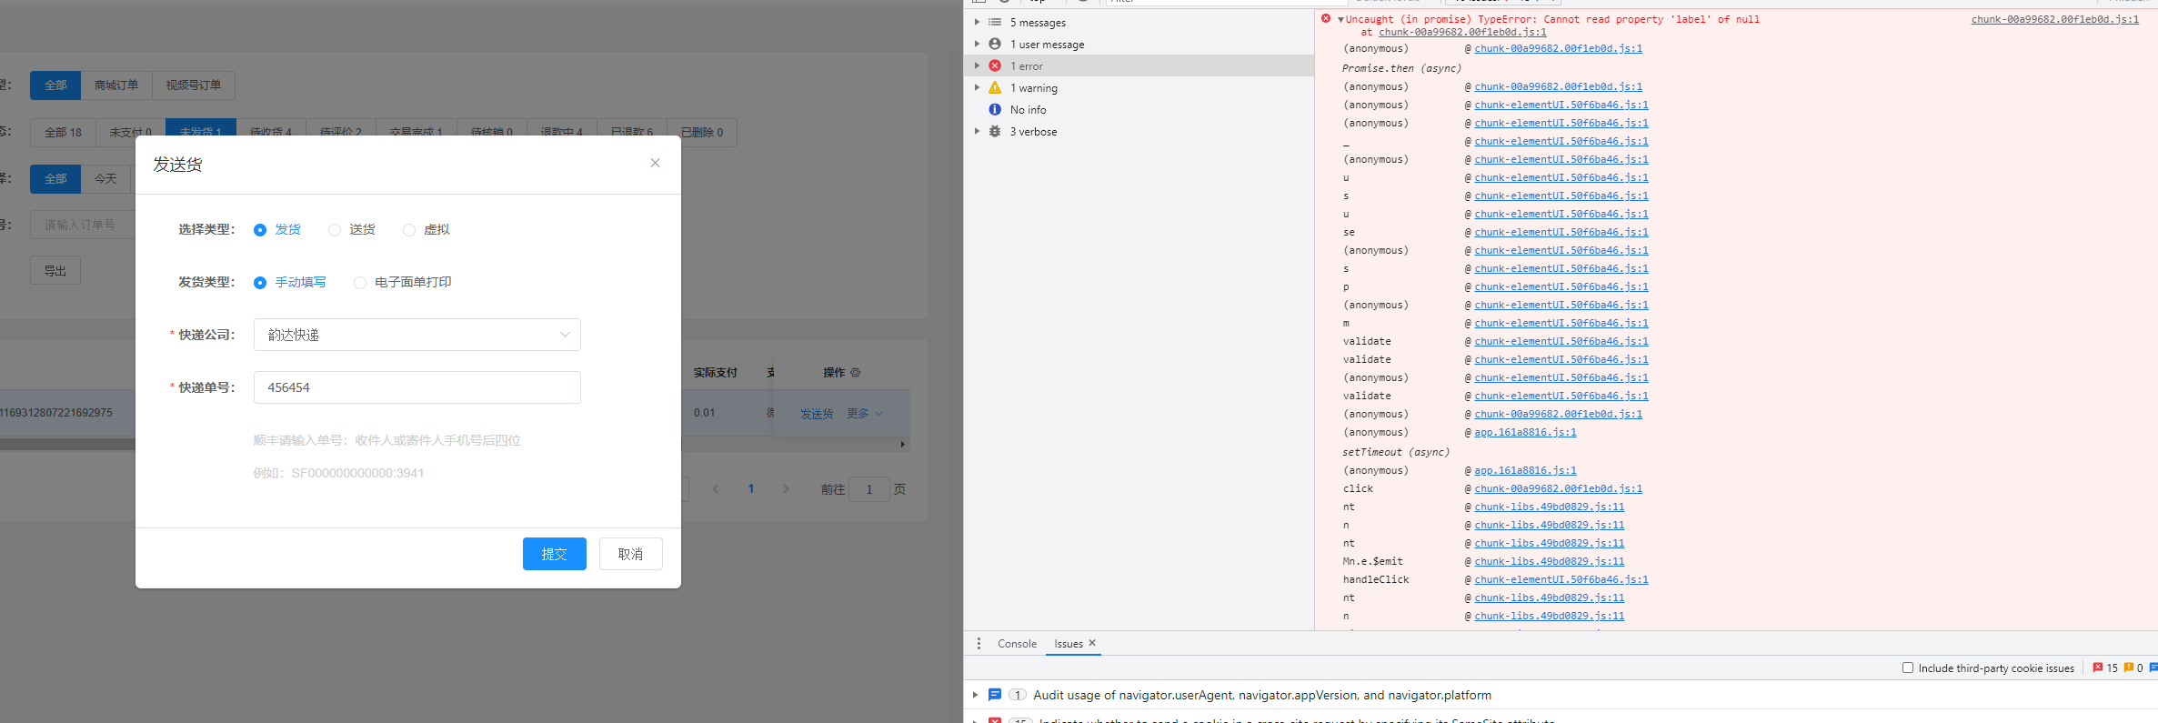Expand the '1 user message' sidebar group

(977, 44)
